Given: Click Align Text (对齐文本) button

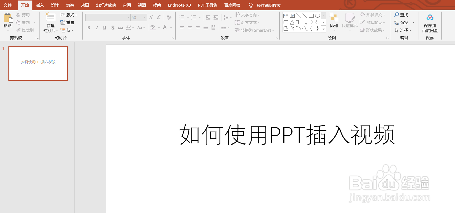Looking at the screenshot, I should [x=247, y=22].
